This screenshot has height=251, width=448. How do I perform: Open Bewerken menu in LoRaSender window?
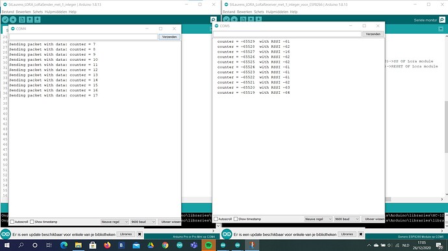(x=23, y=12)
